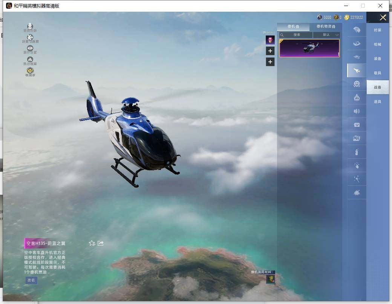Select the airplane category icon
The image size is (392, 304).
click(357, 71)
